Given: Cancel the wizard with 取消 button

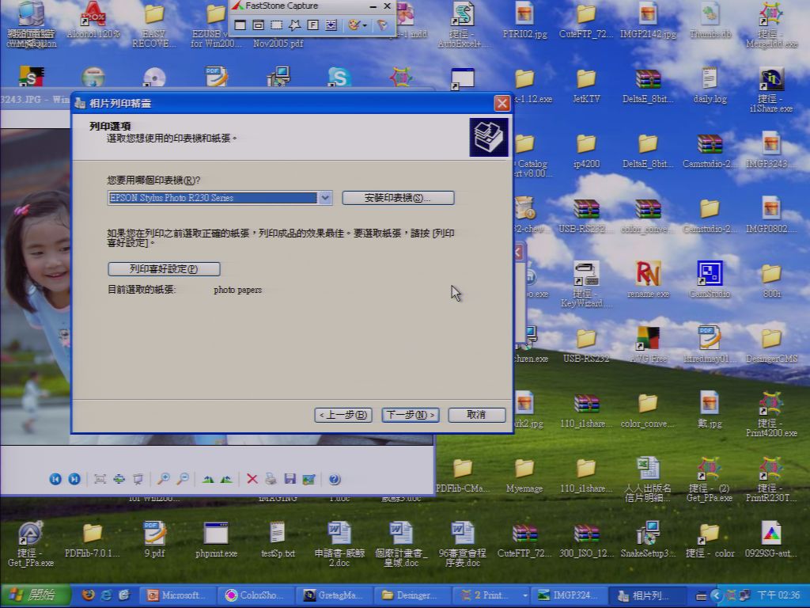Looking at the screenshot, I should coord(476,415).
